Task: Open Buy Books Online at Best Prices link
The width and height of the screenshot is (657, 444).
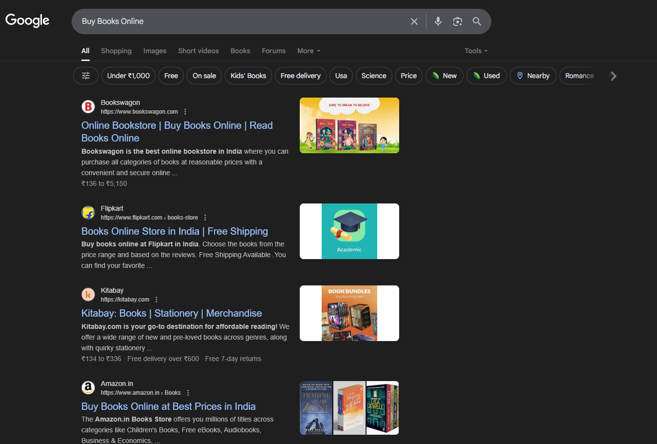Action: pos(169,406)
